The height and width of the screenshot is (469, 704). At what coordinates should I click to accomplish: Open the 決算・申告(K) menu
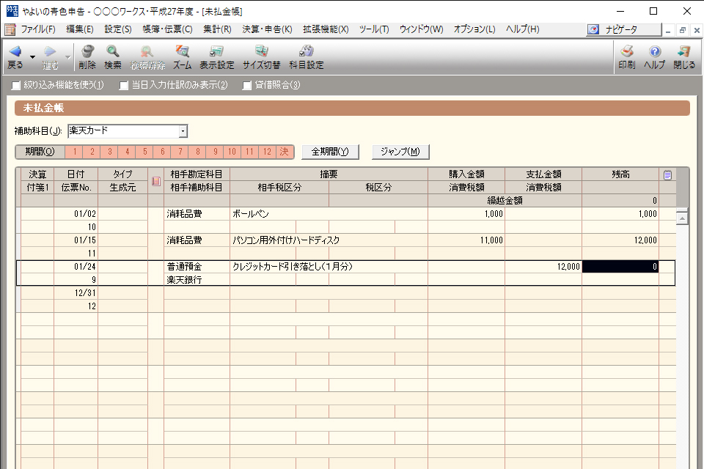click(x=267, y=29)
